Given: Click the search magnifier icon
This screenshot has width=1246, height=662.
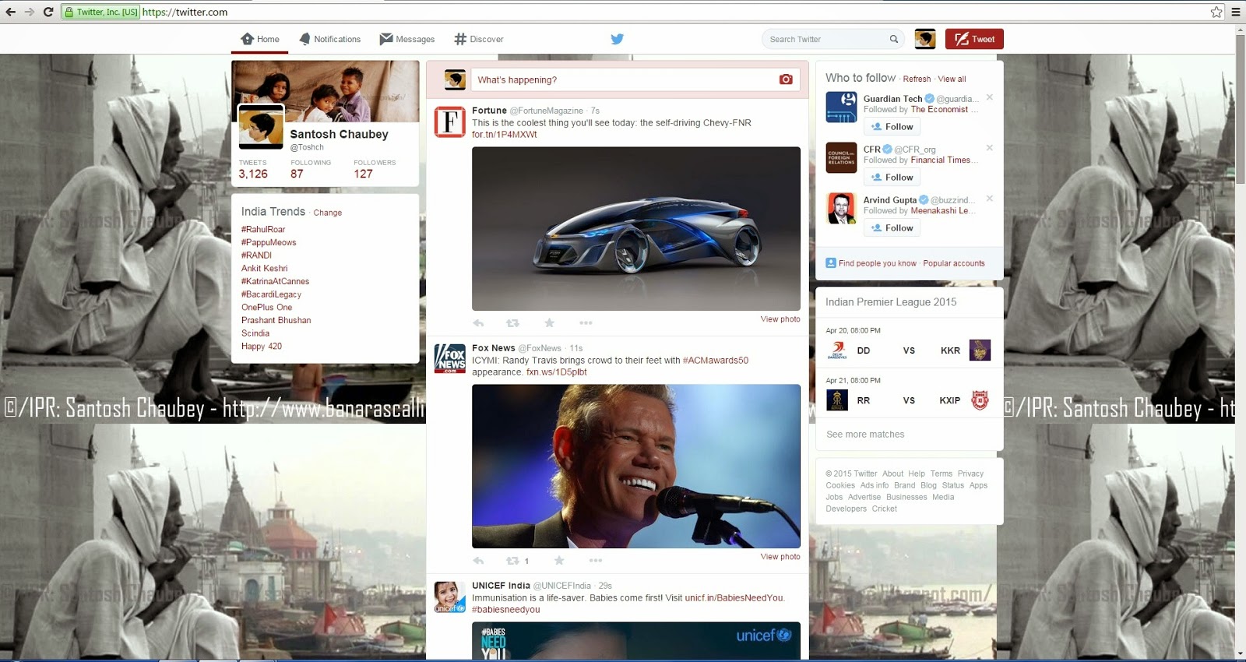Looking at the screenshot, I should 894,39.
